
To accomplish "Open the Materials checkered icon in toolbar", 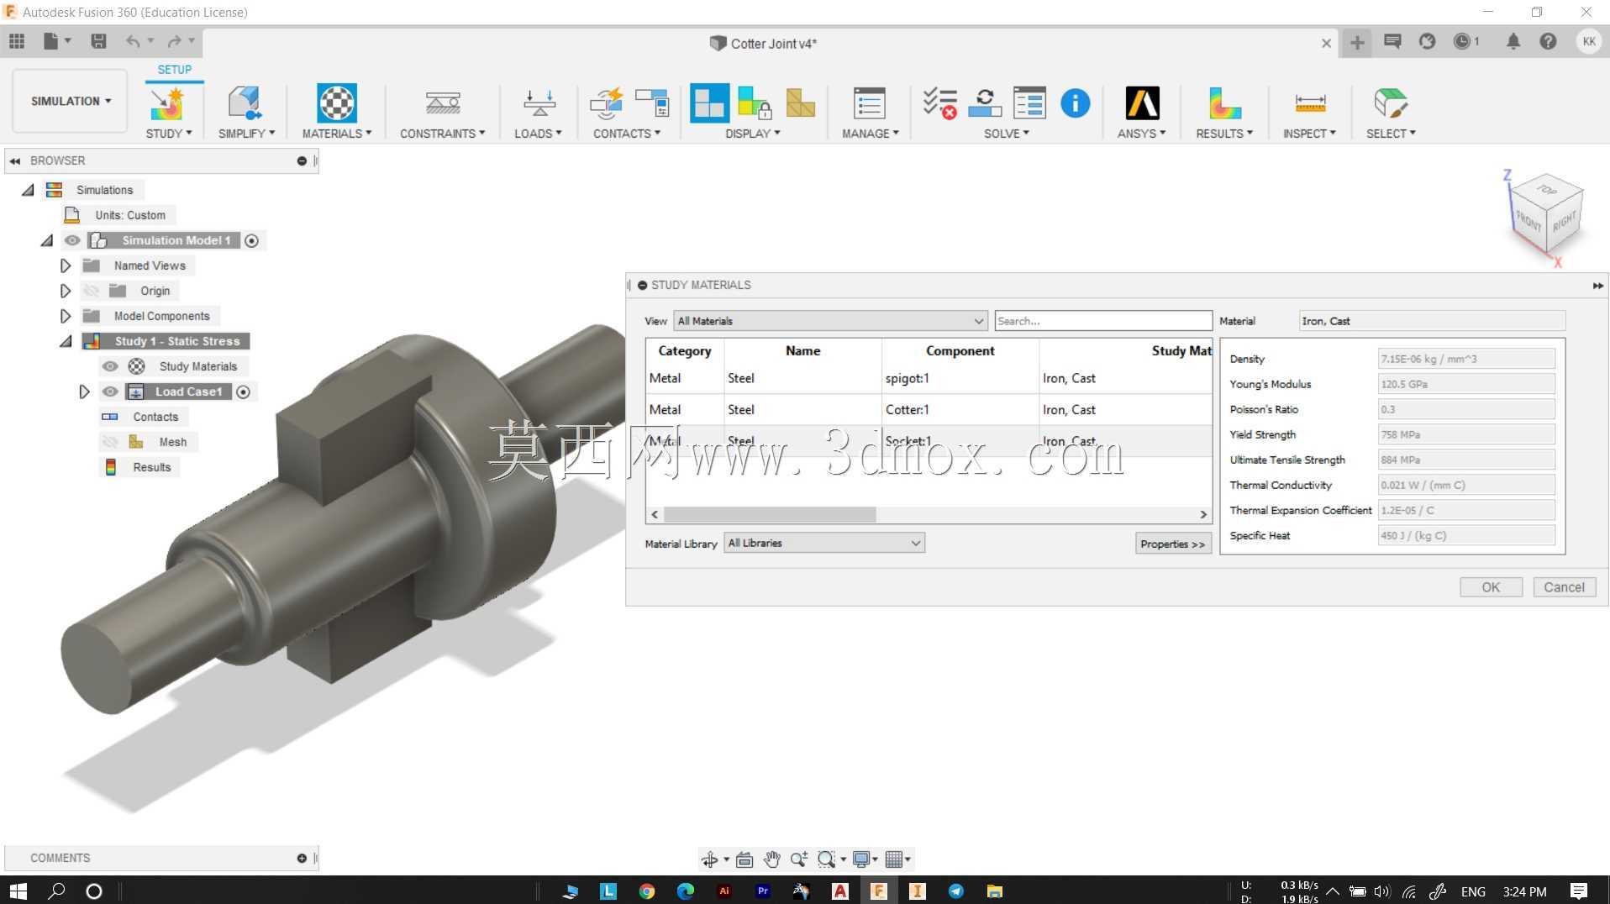I will [336, 103].
